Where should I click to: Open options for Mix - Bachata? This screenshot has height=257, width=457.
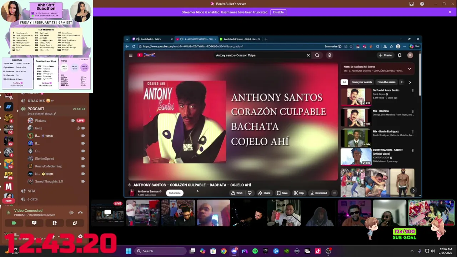(x=413, y=111)
